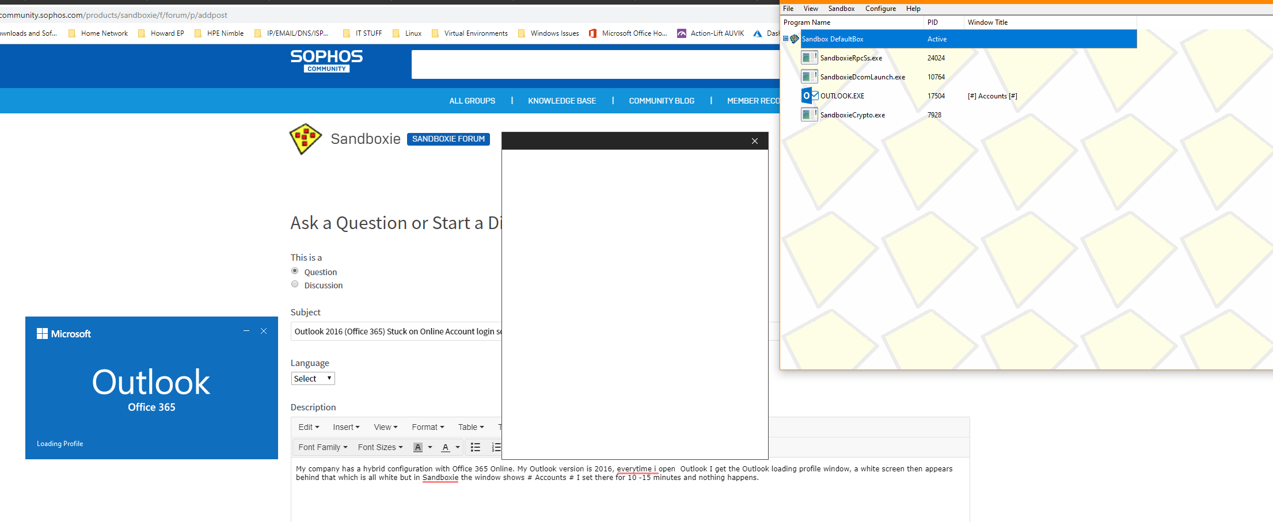Collapse the Sandbox DefaultBox tree node

click(785, 39)
